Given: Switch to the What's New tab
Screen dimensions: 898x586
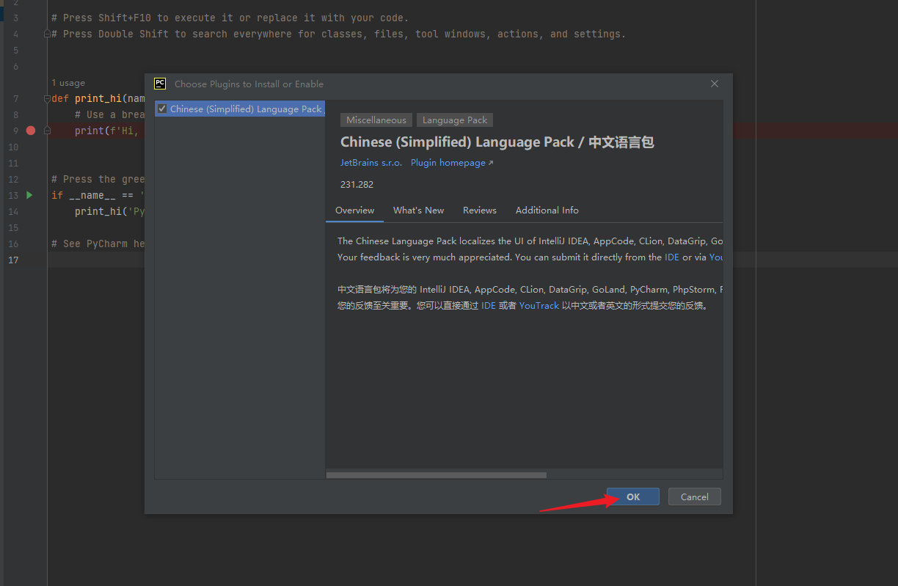Looking at the screenshot, I should 418,210.
